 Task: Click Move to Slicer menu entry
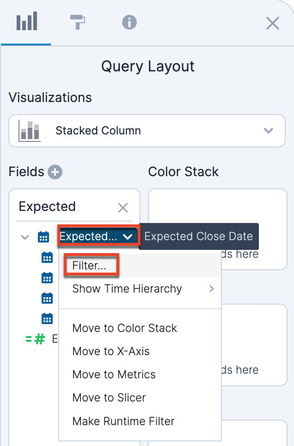coord(109,398)
